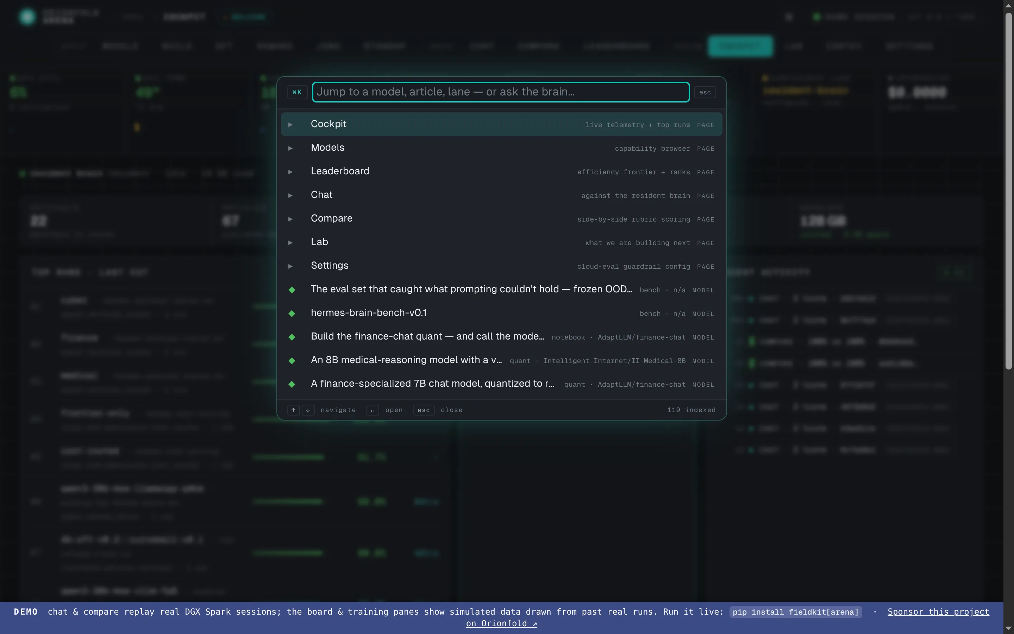
Task: Click live telemetry + top runs description
Action: point(637,125)
